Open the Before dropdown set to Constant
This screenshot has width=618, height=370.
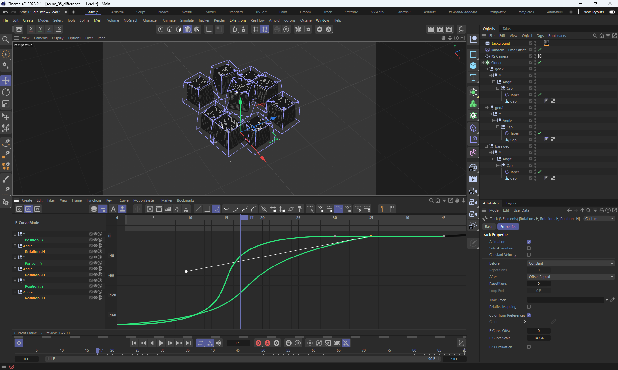pos(570,263)
